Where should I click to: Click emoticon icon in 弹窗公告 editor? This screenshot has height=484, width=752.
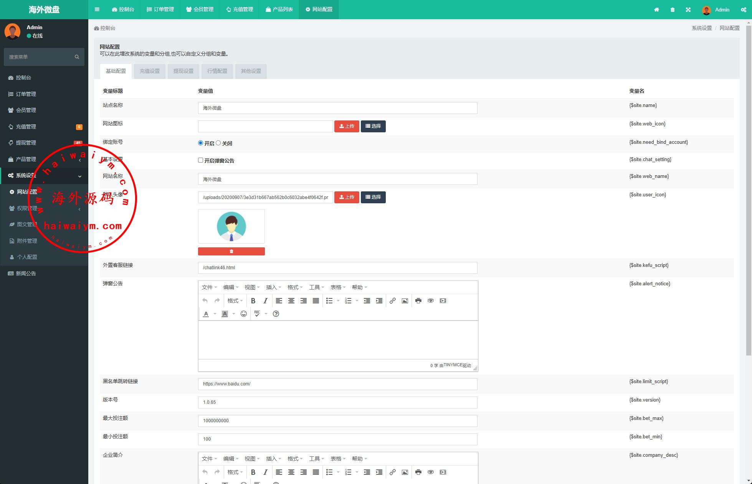[244, 314]
